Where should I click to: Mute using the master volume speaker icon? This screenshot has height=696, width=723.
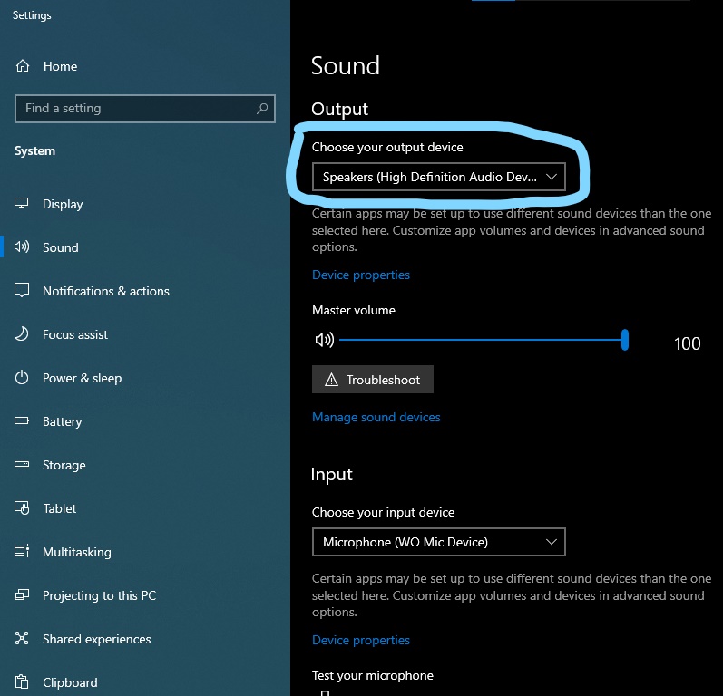(x=324, y=340)
